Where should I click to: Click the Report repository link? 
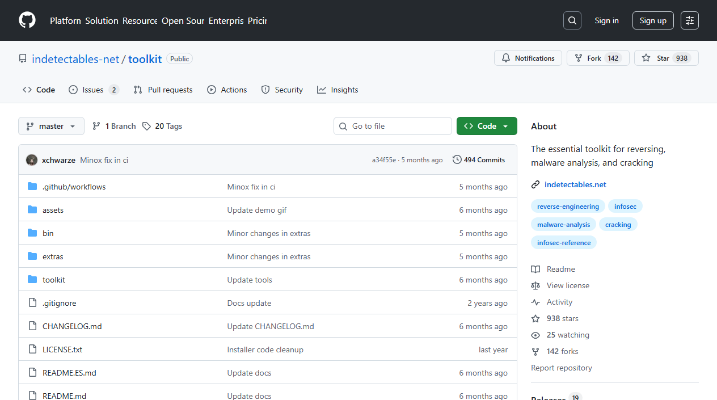point(562,368)
